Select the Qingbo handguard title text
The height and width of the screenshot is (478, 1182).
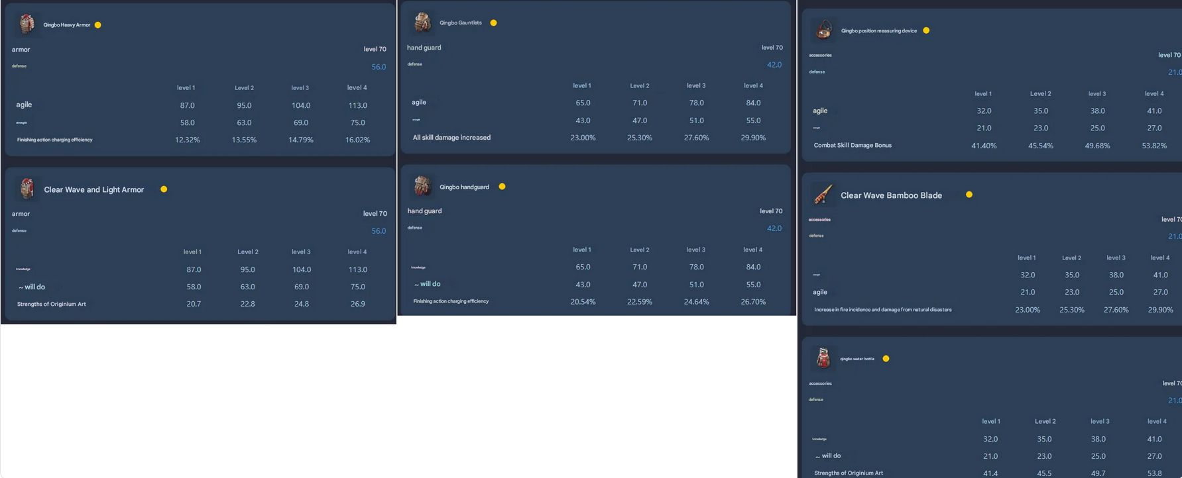click(464, 187)
